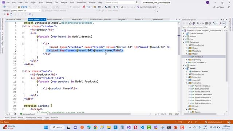Open the Locals panel tab
This screenshot has height=131, width=233.
pyautogui.click(x=14, y=118)
